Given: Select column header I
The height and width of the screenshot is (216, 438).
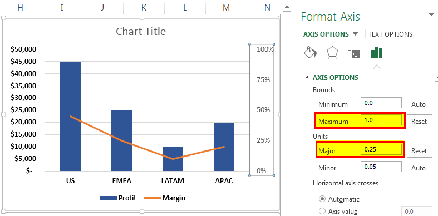Looking at the screenshot, I should 61,7.
